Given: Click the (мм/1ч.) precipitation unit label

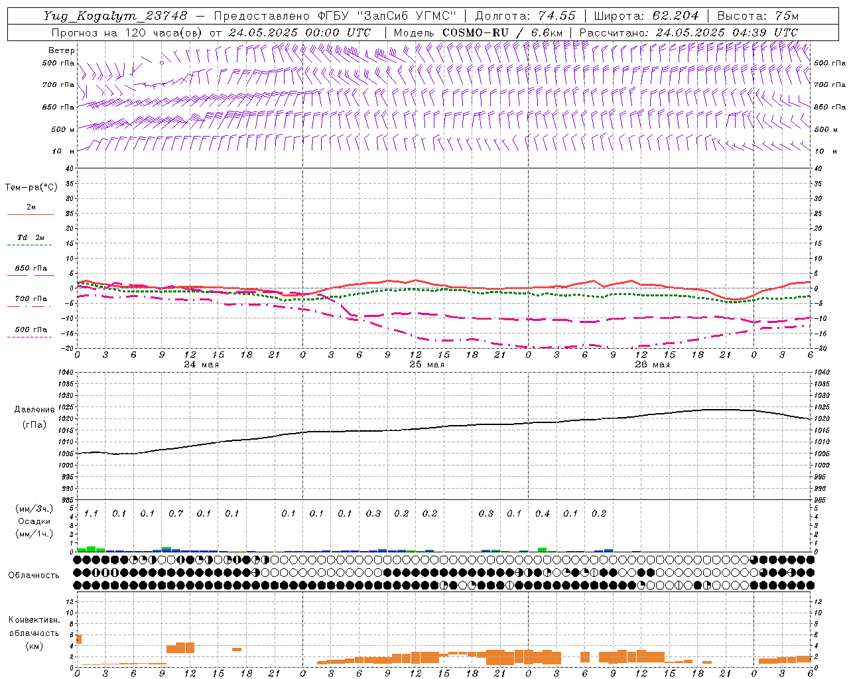Looking at the screenshot, I should point(34,534).
